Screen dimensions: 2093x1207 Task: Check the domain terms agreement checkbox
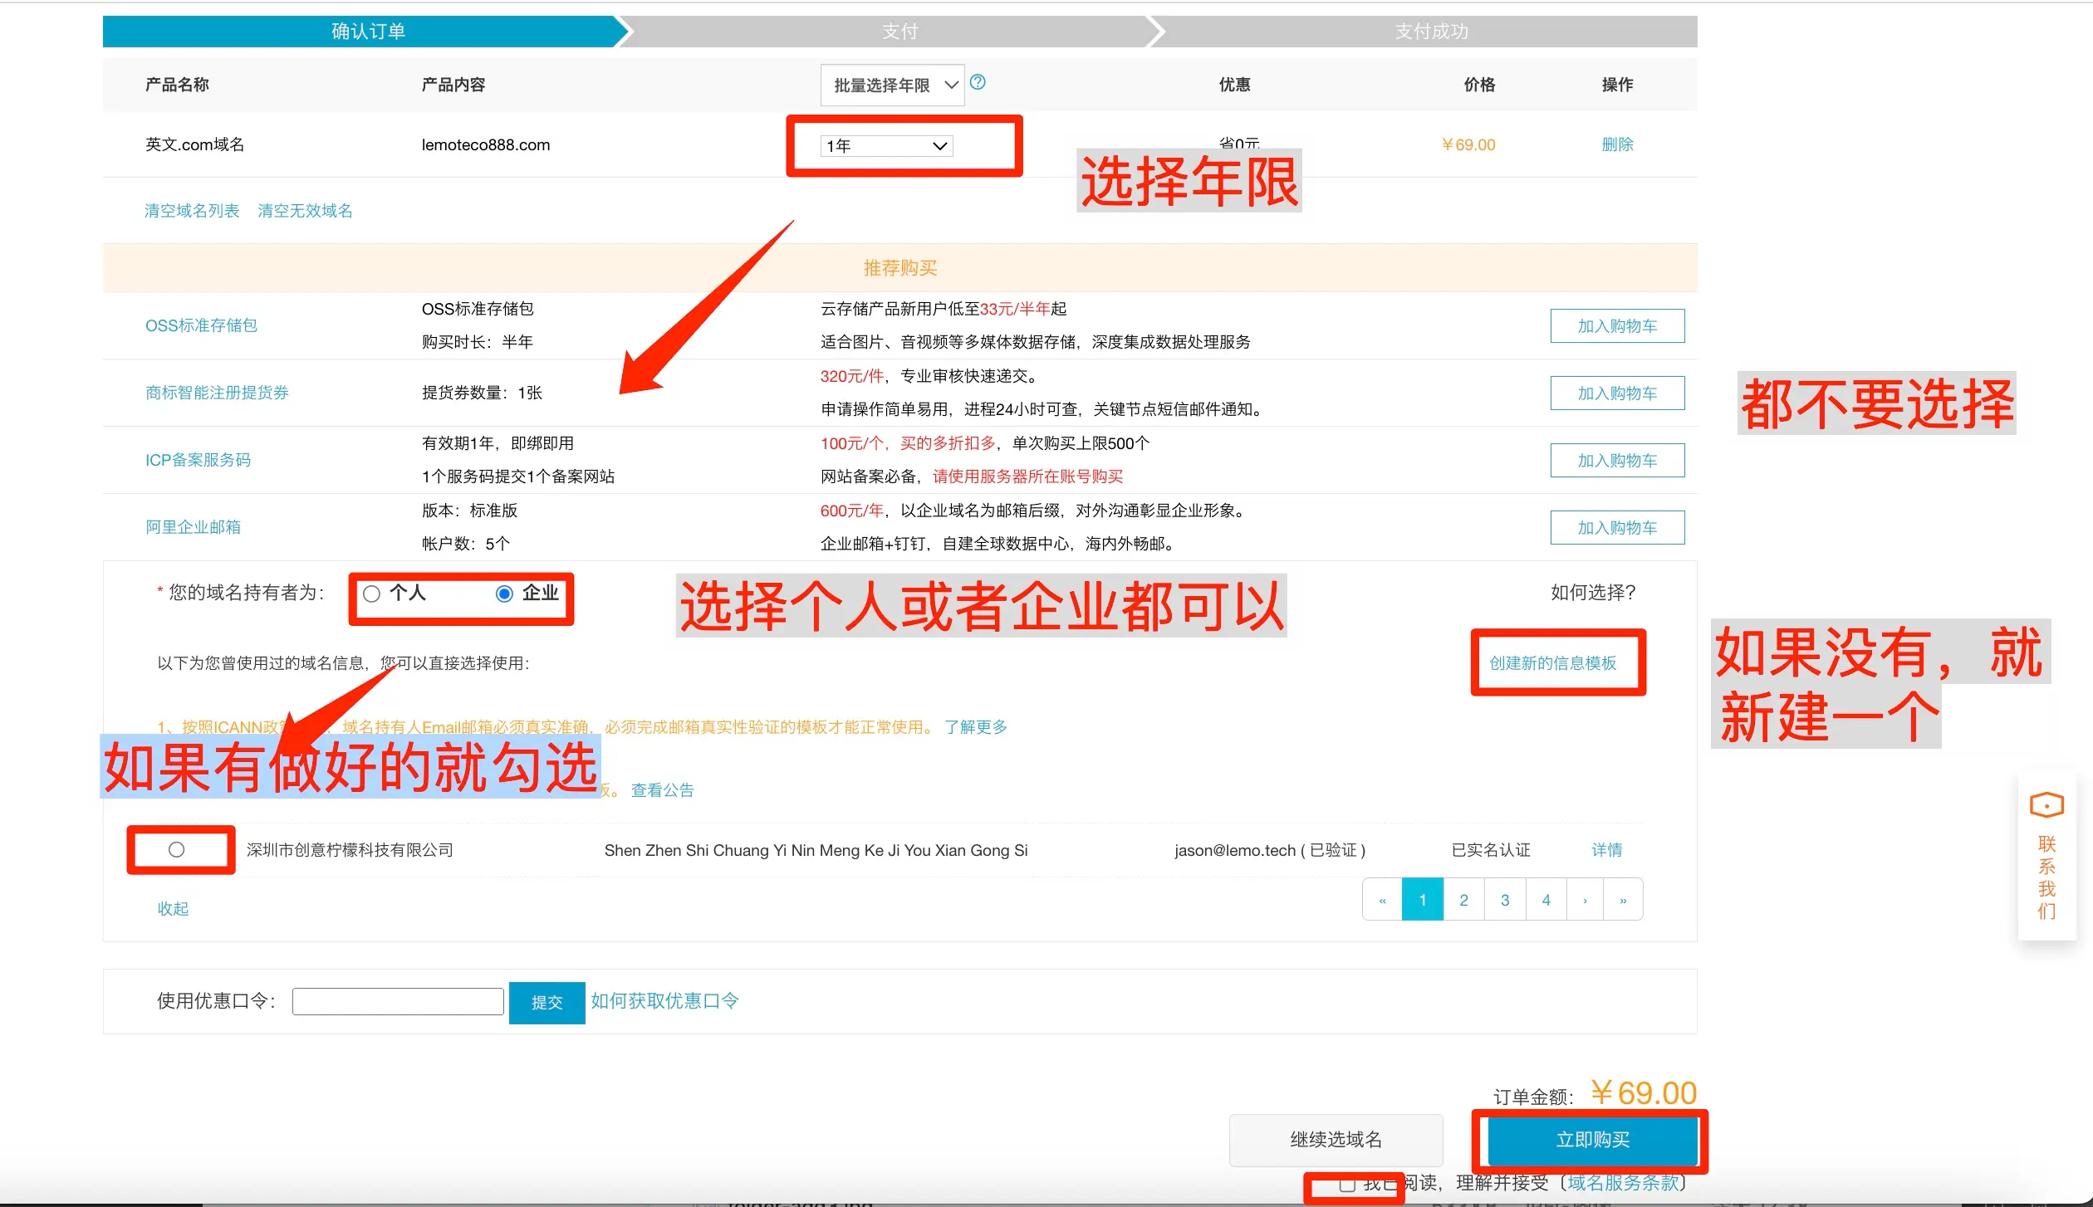point(1347,1185)
